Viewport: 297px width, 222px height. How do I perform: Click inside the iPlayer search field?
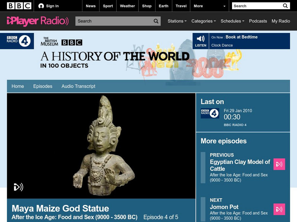[x=111, y=21]
